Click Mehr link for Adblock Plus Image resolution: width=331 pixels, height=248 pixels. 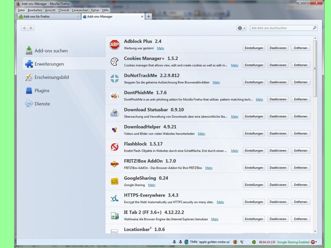coord(160,48)
